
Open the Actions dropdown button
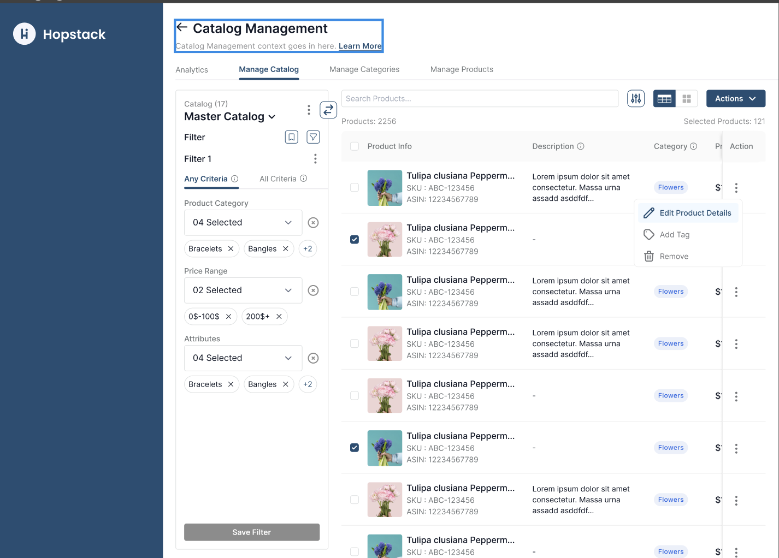(x=735, y=99)
